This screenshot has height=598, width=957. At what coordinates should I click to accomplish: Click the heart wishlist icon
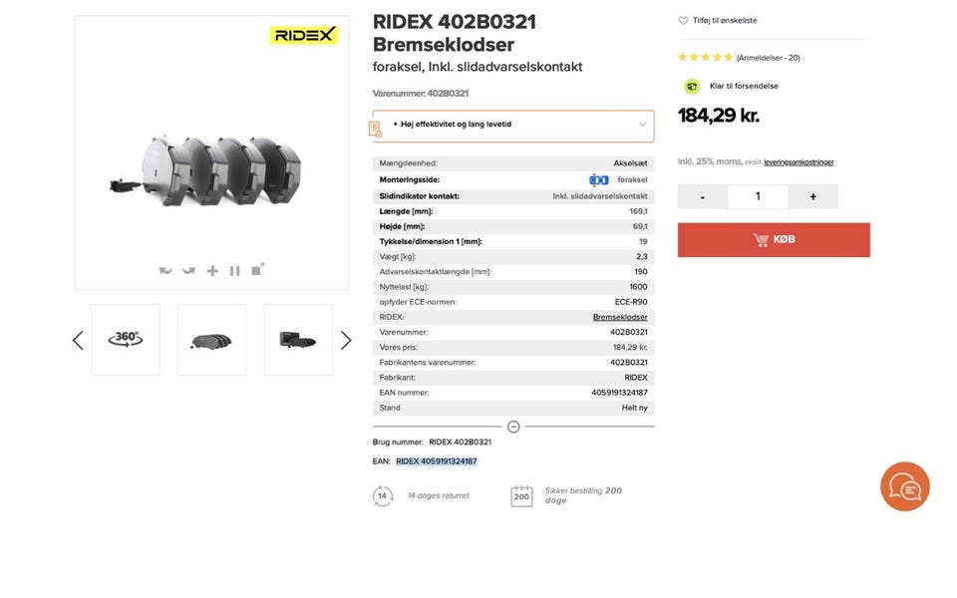683,21
